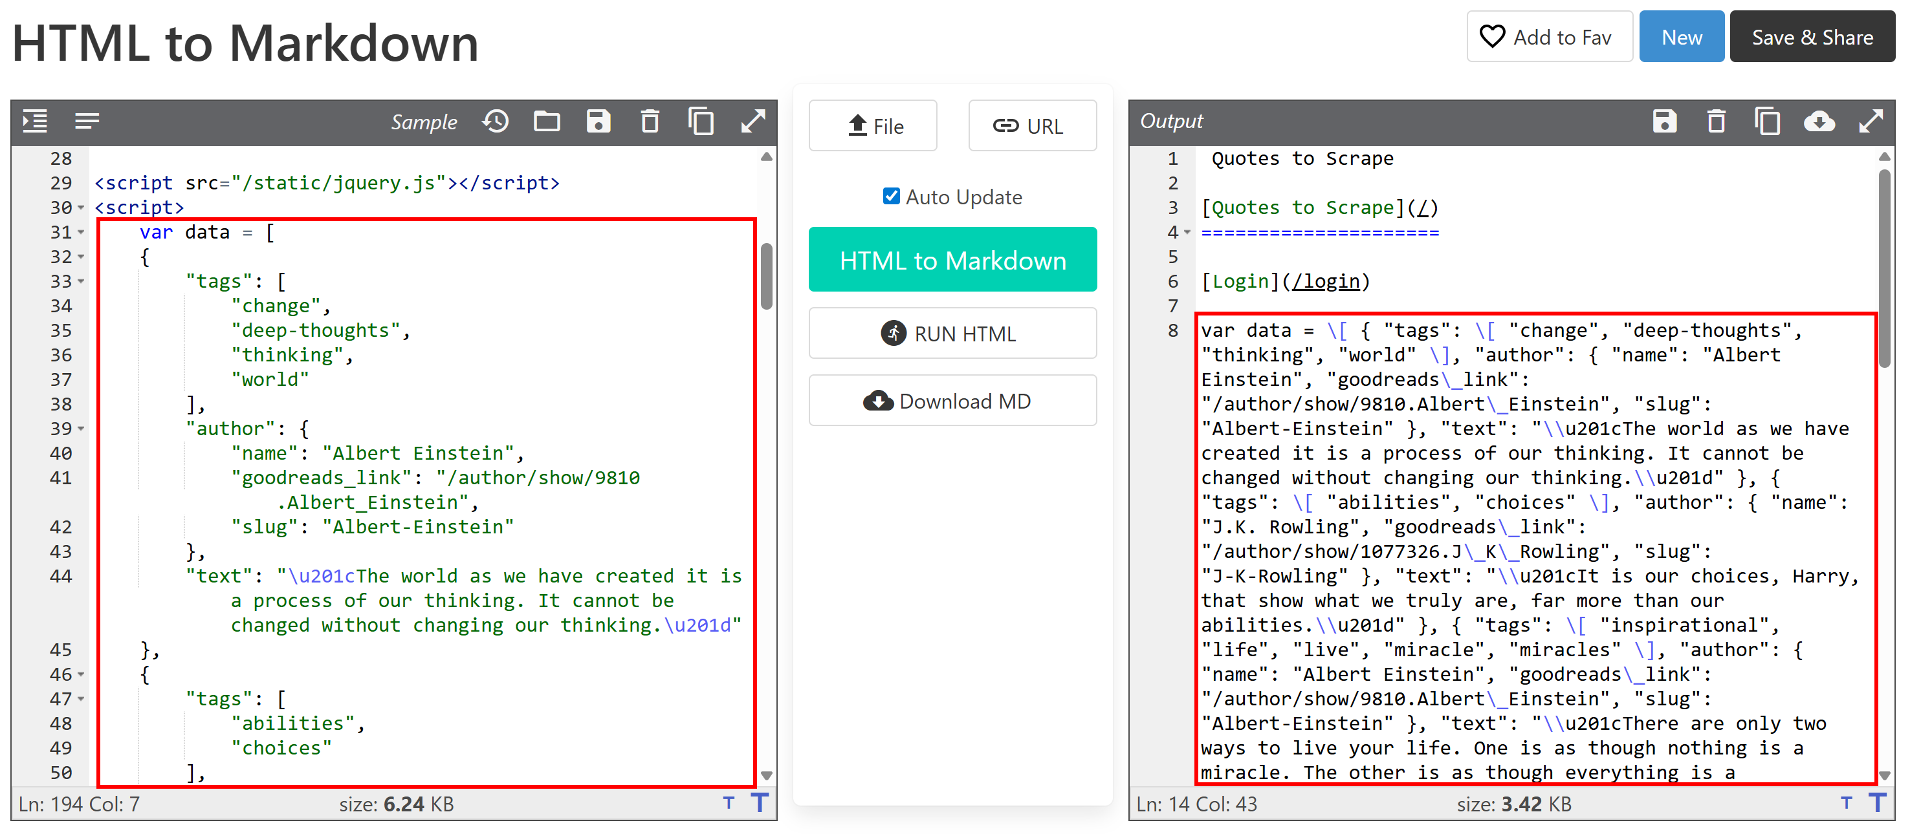Open a file via the folder icon
The width and height of the screenshot is (1910, 834).
(547, 122)
